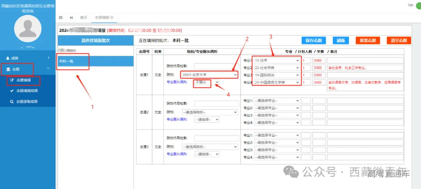Switch to the 首页 tab
421x189 pixels.
pos(83,18)
